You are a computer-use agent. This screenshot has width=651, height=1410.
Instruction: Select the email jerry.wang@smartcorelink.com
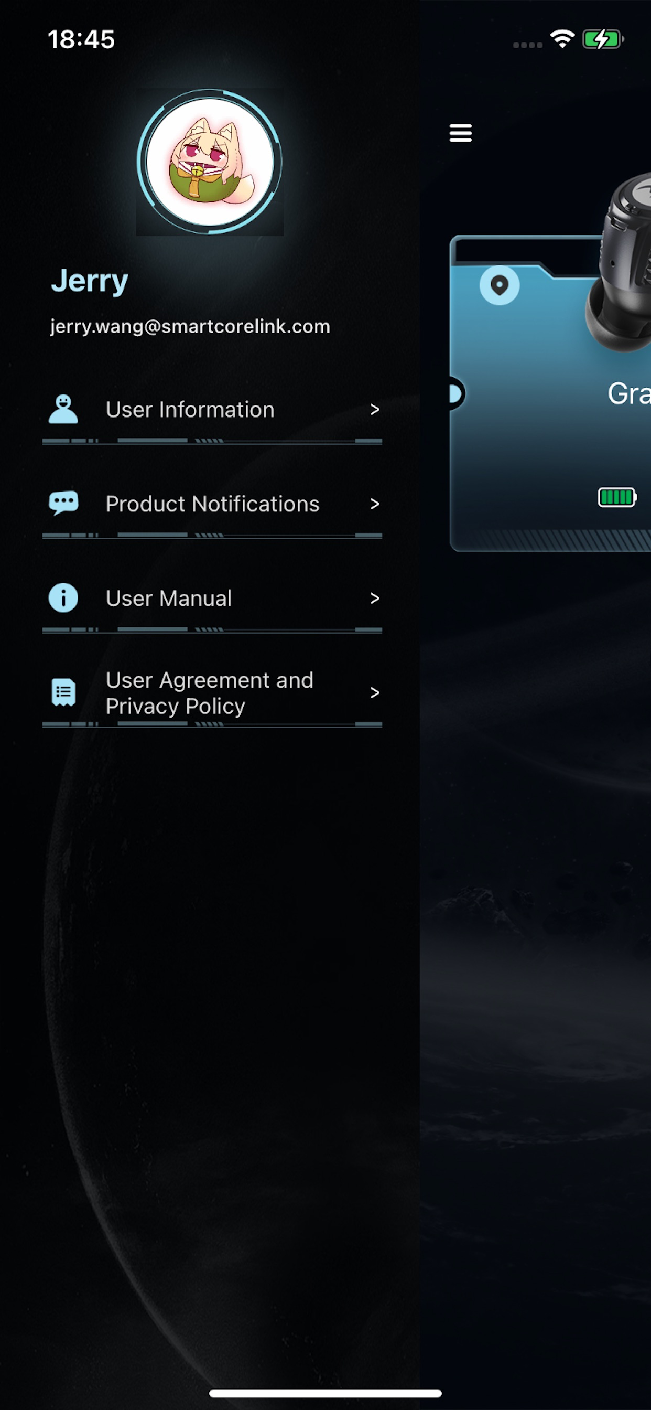190,326
